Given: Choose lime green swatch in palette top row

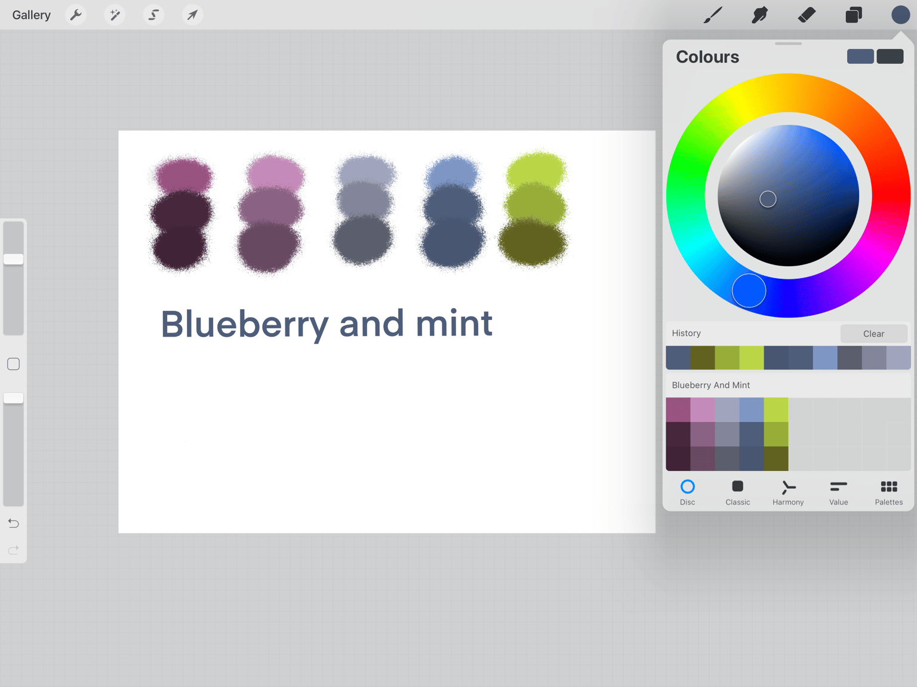Looking at the screenshot, I should (x=776, y=409).
